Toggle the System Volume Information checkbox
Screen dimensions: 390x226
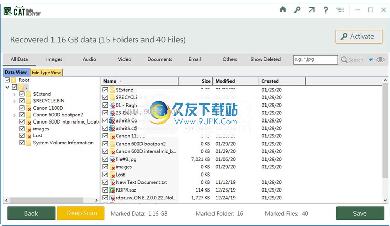click(22, 143)
